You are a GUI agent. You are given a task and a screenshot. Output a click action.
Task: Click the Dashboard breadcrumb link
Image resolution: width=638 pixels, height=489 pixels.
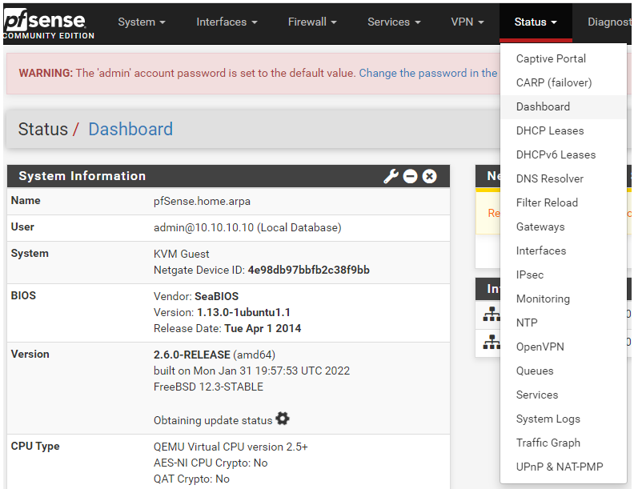(130, 130)
